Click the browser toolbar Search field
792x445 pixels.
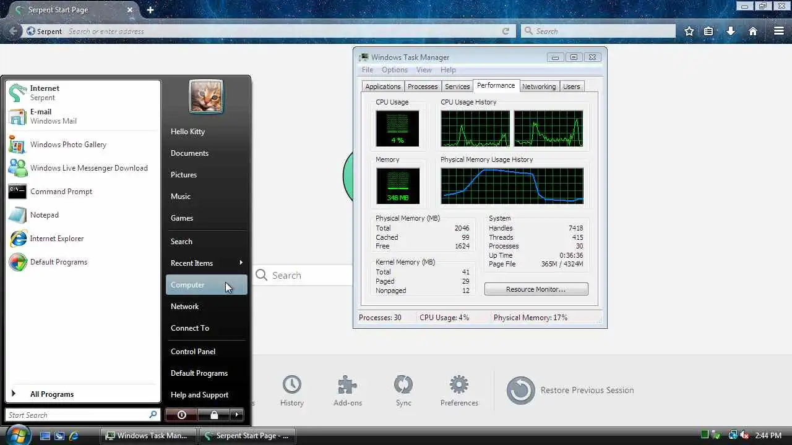598,31
